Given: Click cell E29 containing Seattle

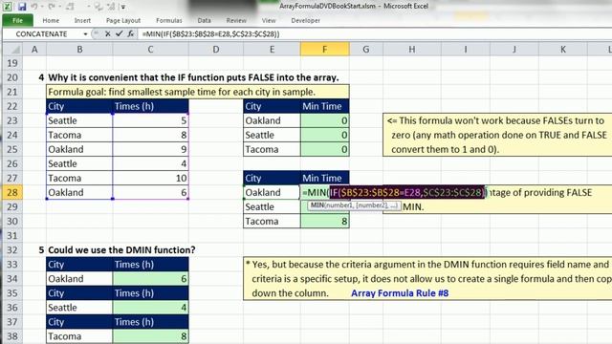Looking at the screenshot, I should click(x=272, y=206).
